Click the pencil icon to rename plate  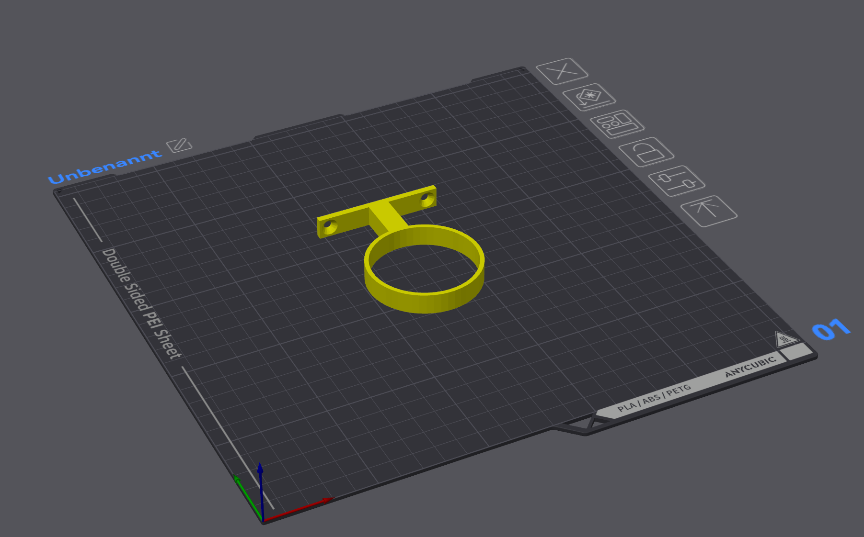coord(179,145)
